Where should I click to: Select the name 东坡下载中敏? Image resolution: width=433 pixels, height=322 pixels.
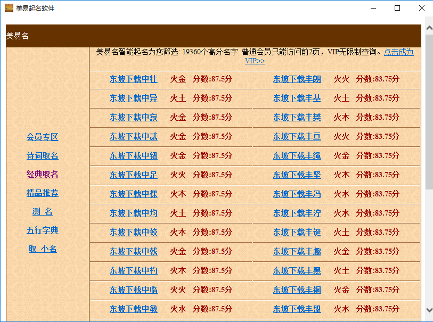[x=133, y=309]
